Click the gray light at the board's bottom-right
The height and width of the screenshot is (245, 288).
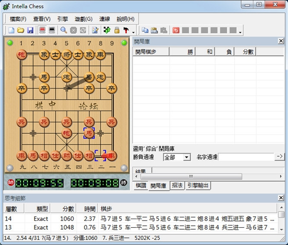(x=124, y=168)
